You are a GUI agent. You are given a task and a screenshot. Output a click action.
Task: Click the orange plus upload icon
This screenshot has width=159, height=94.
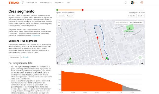coord(142,3)
